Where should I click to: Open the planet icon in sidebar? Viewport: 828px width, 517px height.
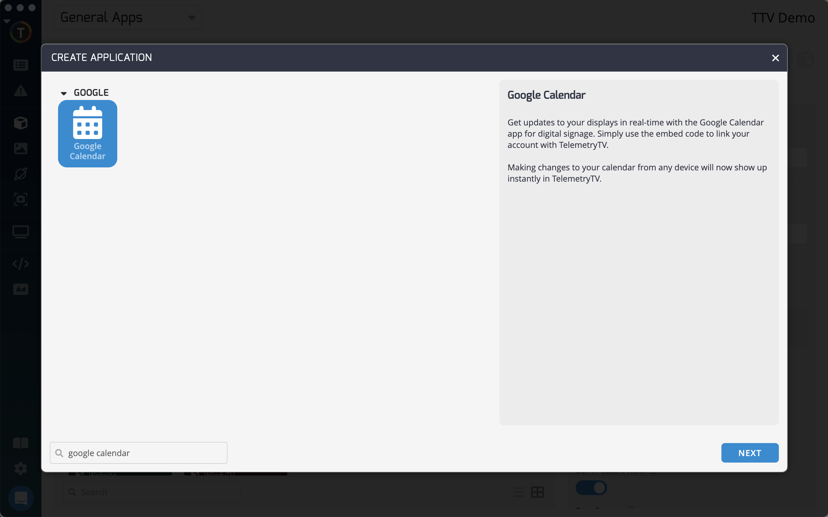click(x=20, y=174)
